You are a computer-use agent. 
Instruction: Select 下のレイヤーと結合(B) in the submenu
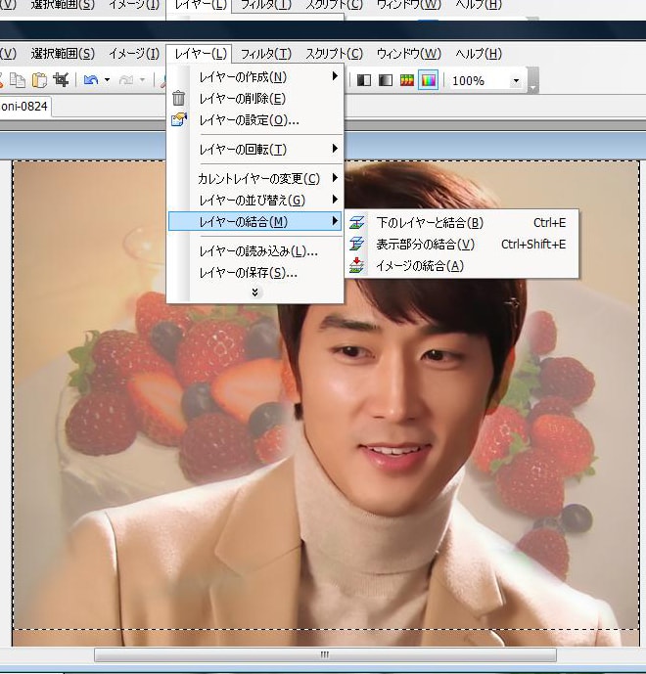point(429,223)
